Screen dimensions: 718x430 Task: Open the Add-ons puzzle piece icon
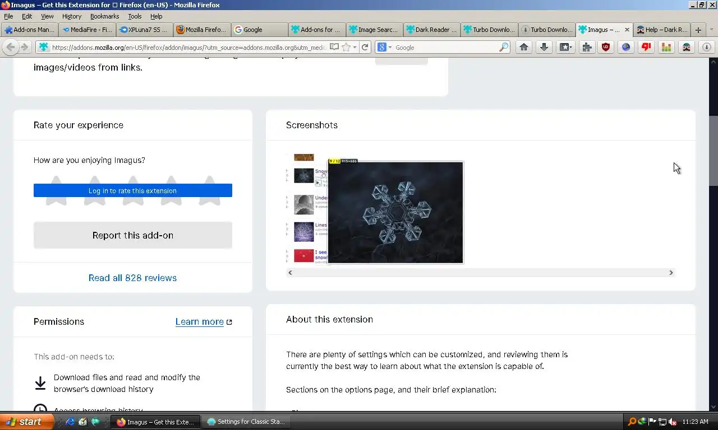586,47
